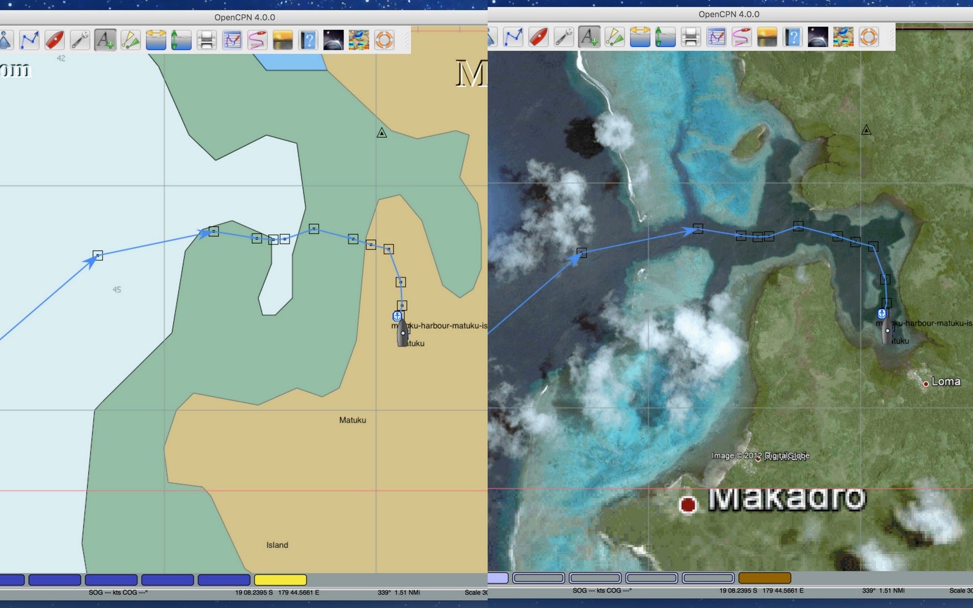Select Create Route tool in the satellite chart window
The image size is (973, 608).
(513, 37)
